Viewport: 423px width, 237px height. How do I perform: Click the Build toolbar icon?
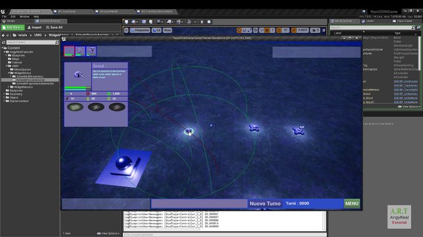click(189, 22)
